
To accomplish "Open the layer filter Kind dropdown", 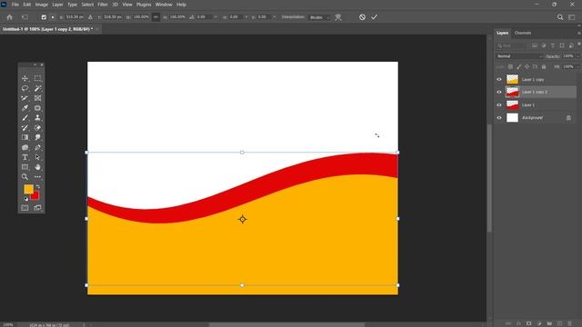I will [512, 45].
